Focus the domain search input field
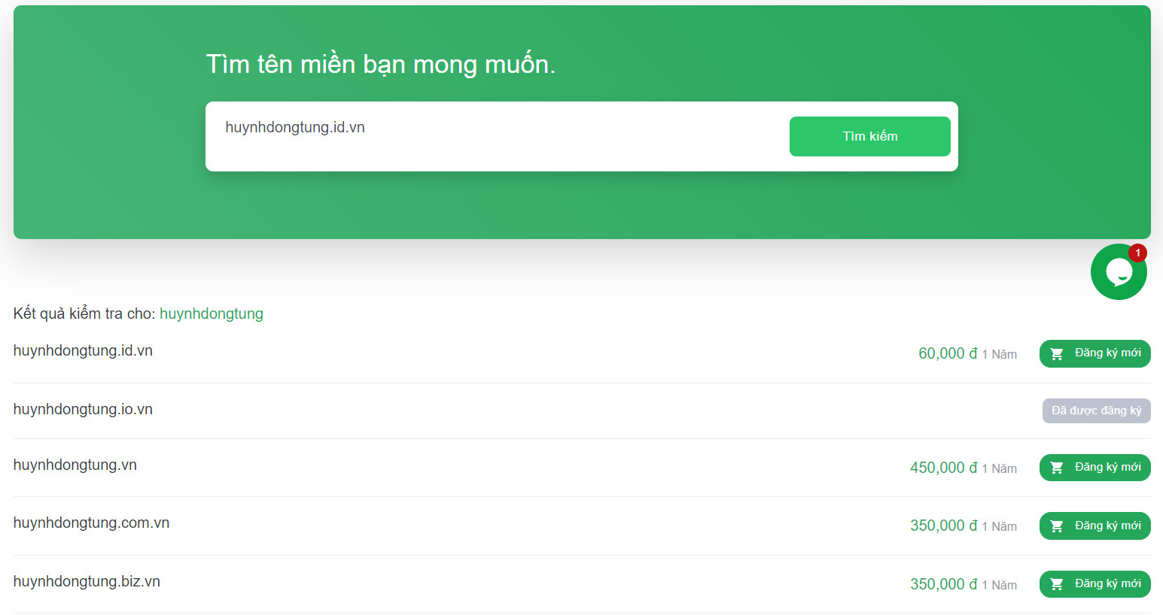 [x=497, y=127]
